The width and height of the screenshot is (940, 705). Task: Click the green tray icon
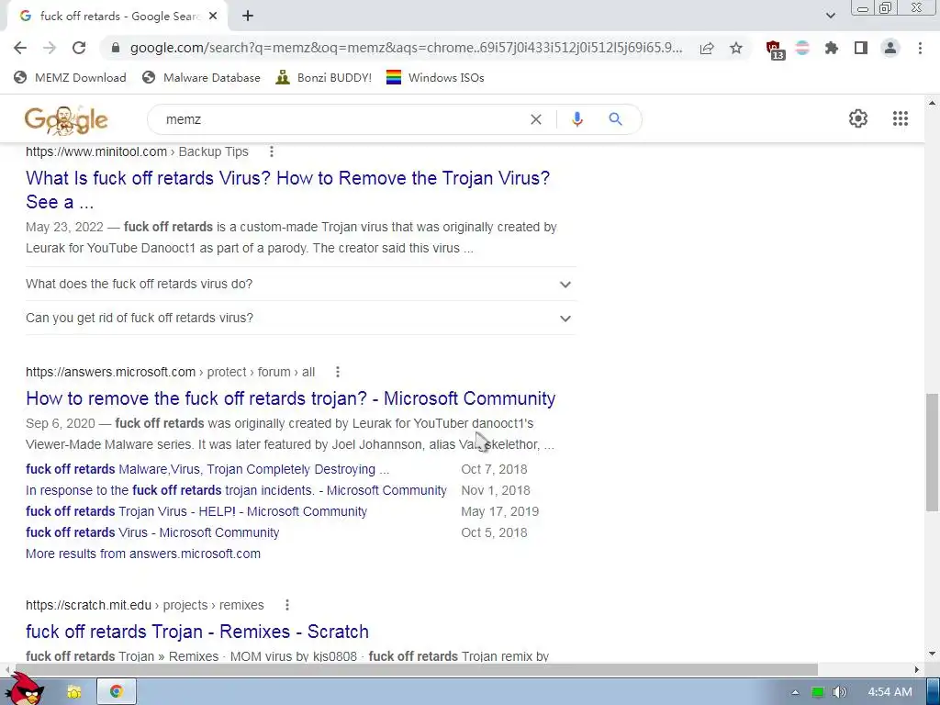point(817,692)
